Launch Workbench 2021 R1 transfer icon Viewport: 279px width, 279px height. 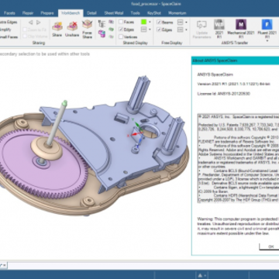219,25
